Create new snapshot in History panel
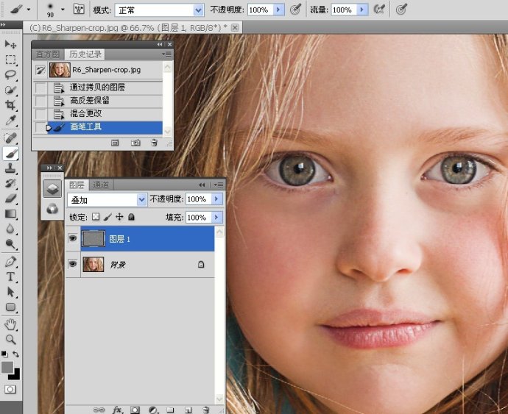Image resolution: width=508 pixels, height=414 pixels. coord(135,143)
